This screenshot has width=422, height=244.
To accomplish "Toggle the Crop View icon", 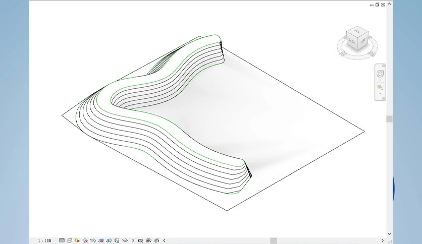I will [101, 240].
